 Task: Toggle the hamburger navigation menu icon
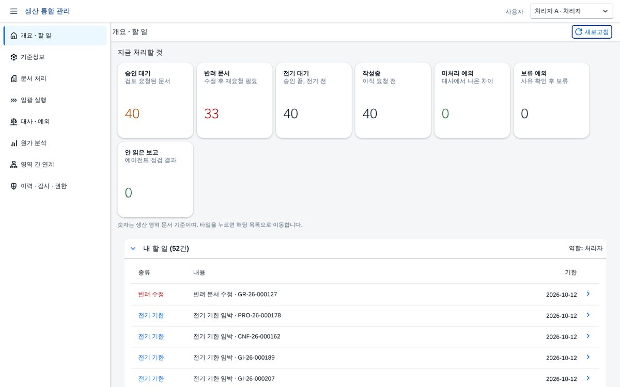[14, 11]
